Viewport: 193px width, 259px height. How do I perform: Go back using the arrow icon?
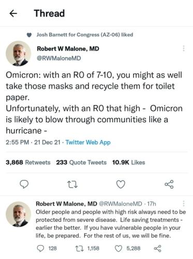click(13, 13)
